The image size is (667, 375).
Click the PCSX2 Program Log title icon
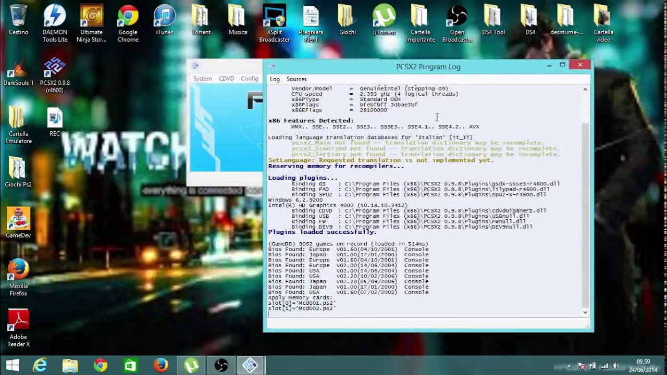271,67
